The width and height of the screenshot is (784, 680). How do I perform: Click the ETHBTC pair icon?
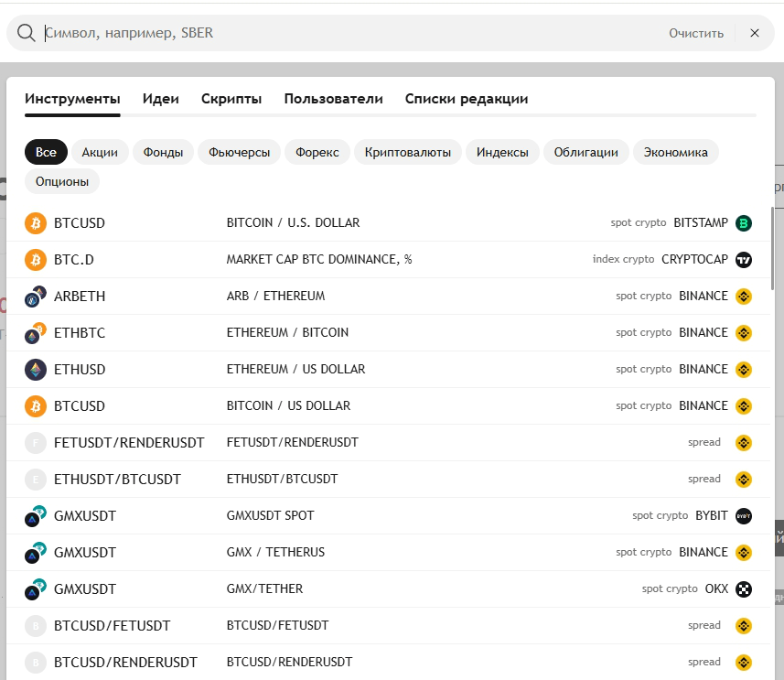coord(36,333)
